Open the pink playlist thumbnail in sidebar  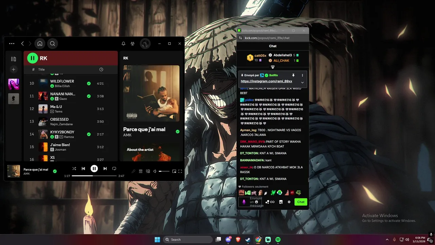coord(14,84)
